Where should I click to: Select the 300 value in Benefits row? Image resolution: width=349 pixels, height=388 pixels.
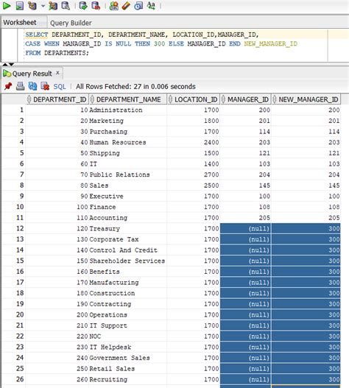306,272
